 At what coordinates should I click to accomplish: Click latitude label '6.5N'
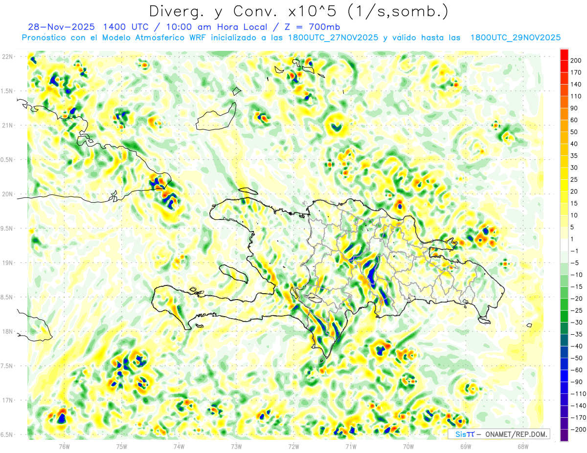pos(7,434)
